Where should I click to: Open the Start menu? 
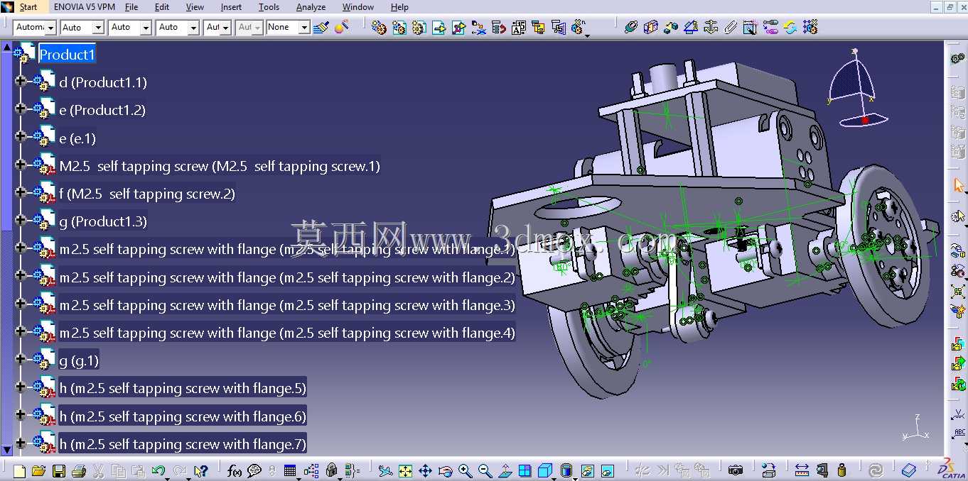(x=28, y=7)
